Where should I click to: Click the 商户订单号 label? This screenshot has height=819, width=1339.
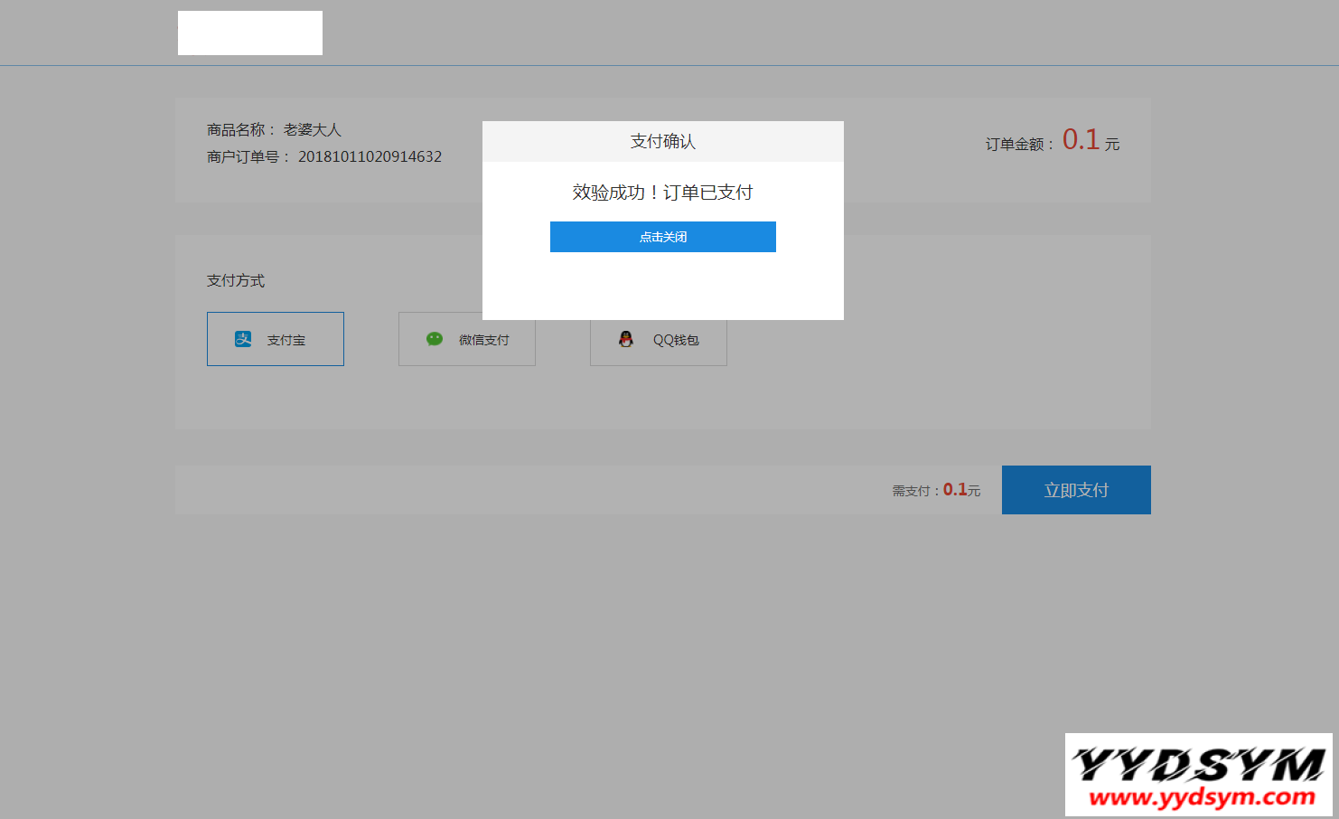[x=248, y=157]
